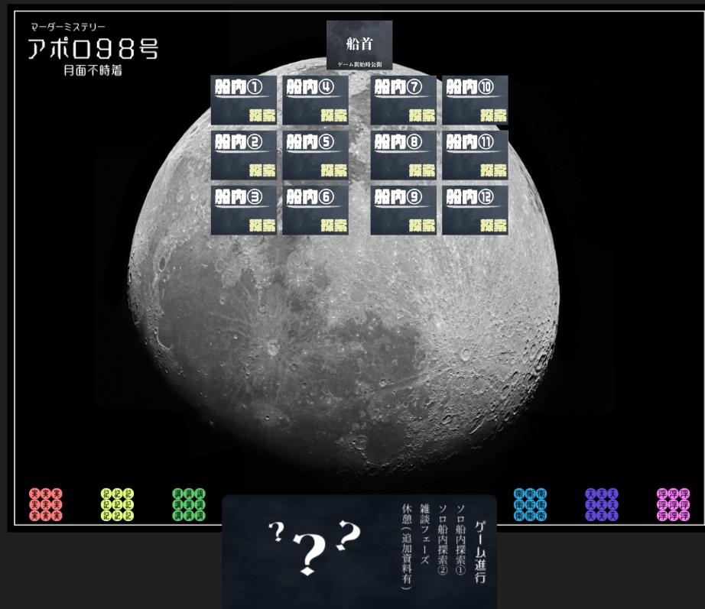Open the 船内⑪ search card

pos(476,155)
